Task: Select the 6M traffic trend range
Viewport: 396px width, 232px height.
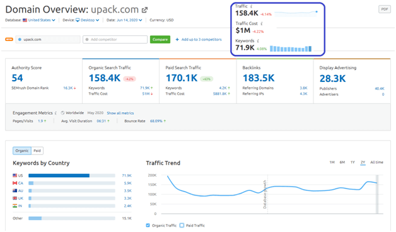Action: click(x=342, y=162)
